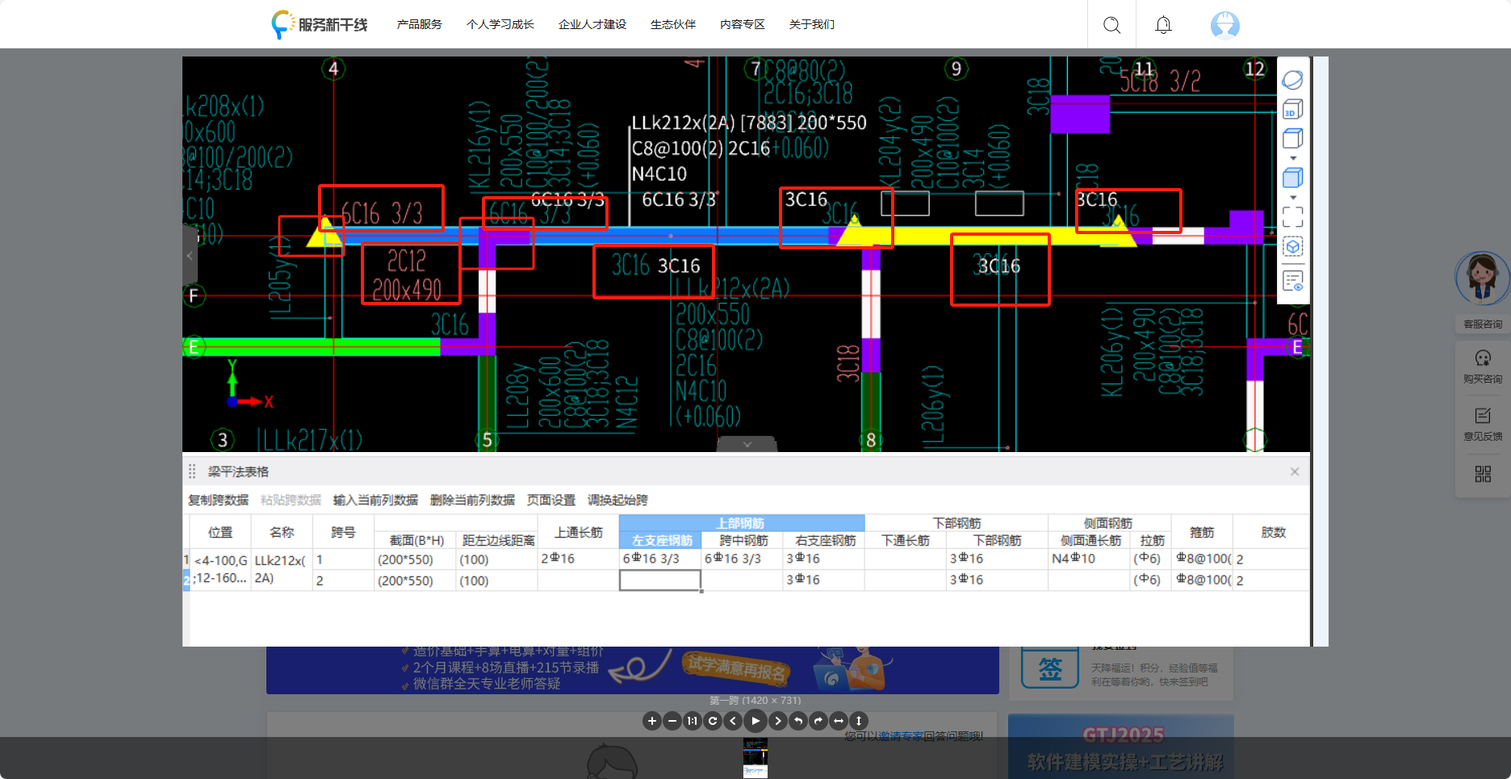Open the 产品服务 menu
This screenshot has height=779, width=1511.
(420, 25)
